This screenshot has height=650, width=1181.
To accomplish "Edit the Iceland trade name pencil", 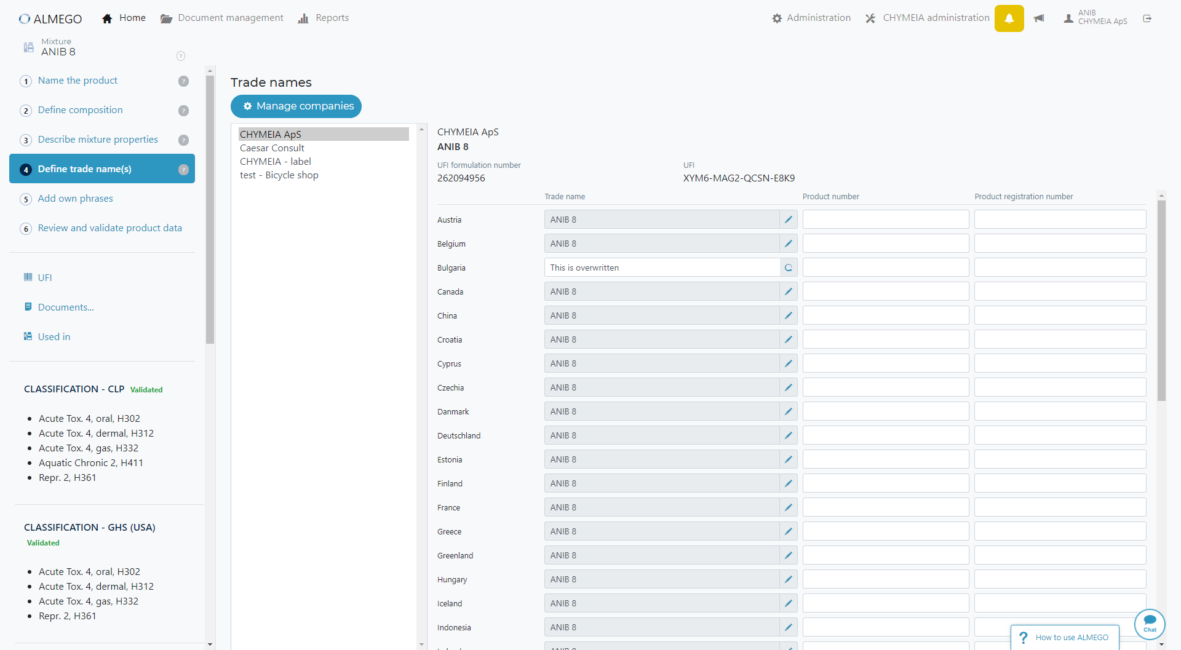I will click(789, 603).
